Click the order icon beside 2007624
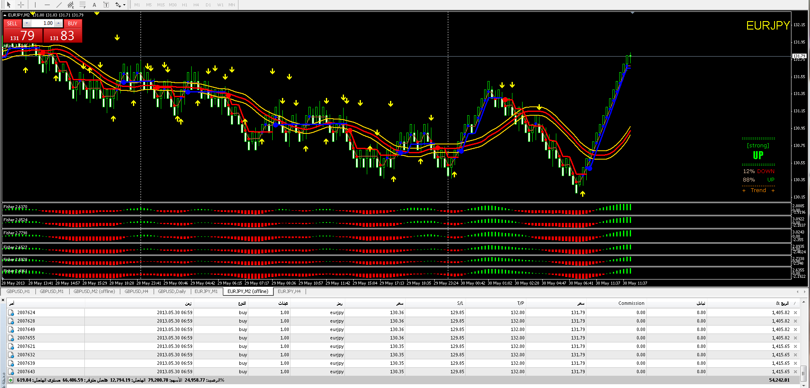 point(11,313)
